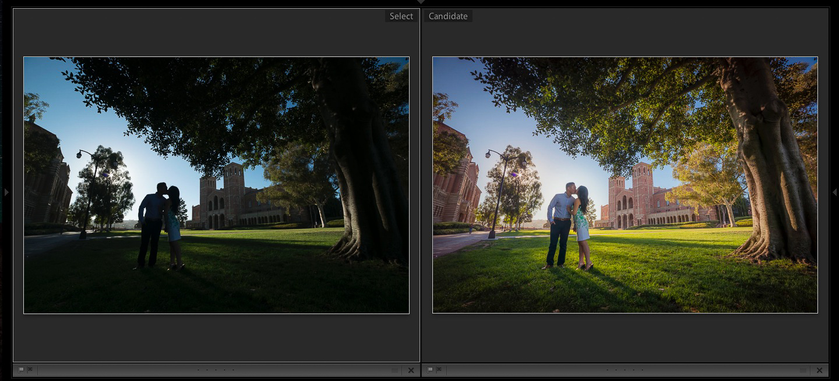Mark the Candidate photo as rejected

439,370
